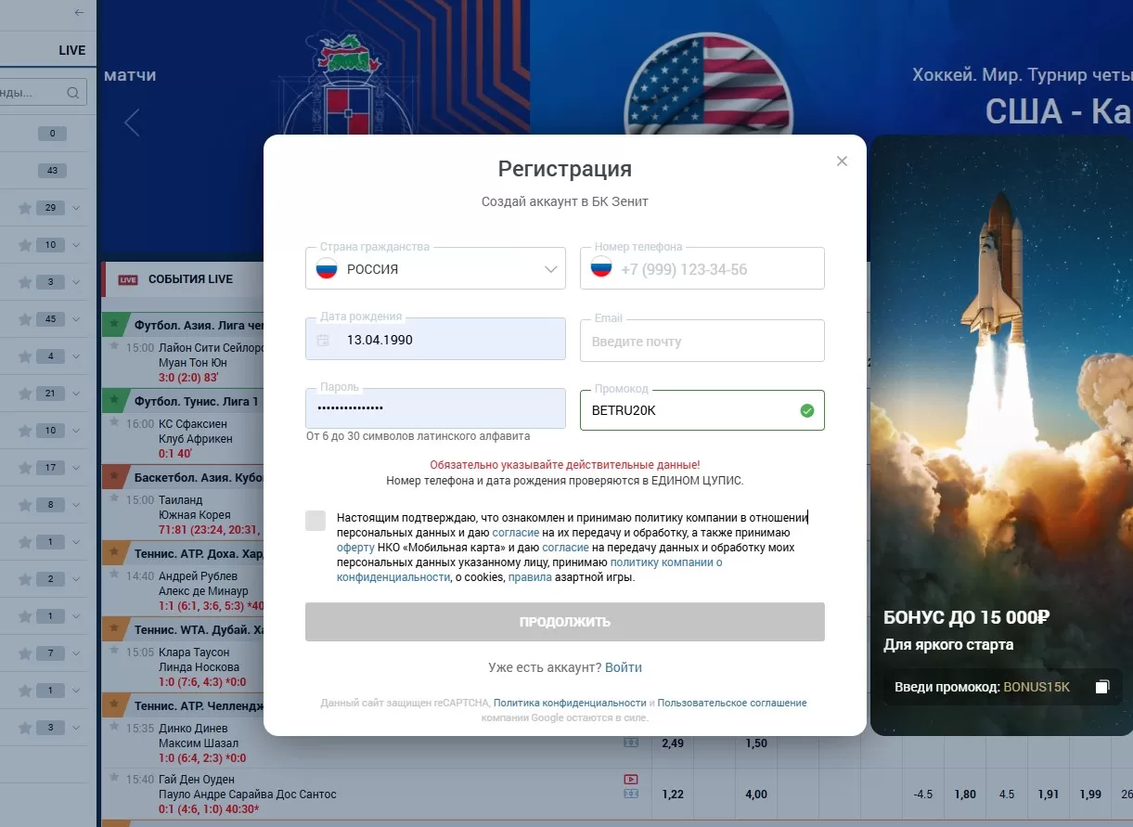Close the registration dialog with X icon
This screenshot has width=1133, height=827.
tap(842, 161)
